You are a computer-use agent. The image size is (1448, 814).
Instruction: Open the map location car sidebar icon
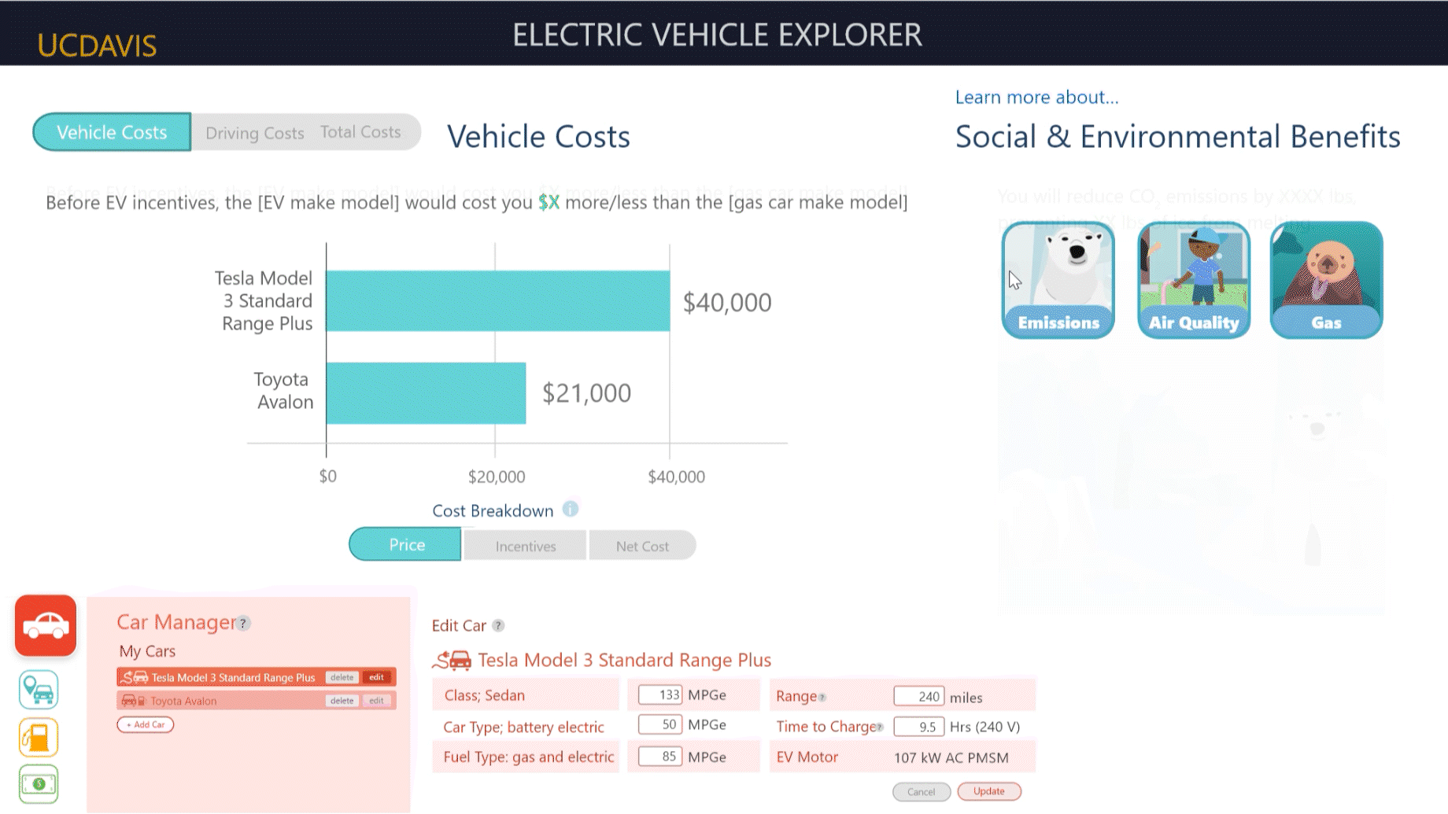point(39,690)
